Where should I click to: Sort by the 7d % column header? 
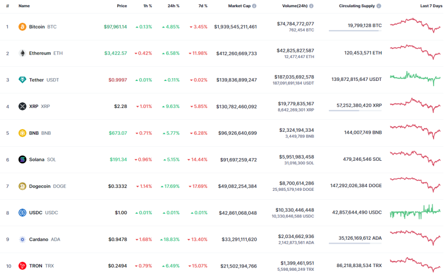pyautogui.click(x=202, y=6)
